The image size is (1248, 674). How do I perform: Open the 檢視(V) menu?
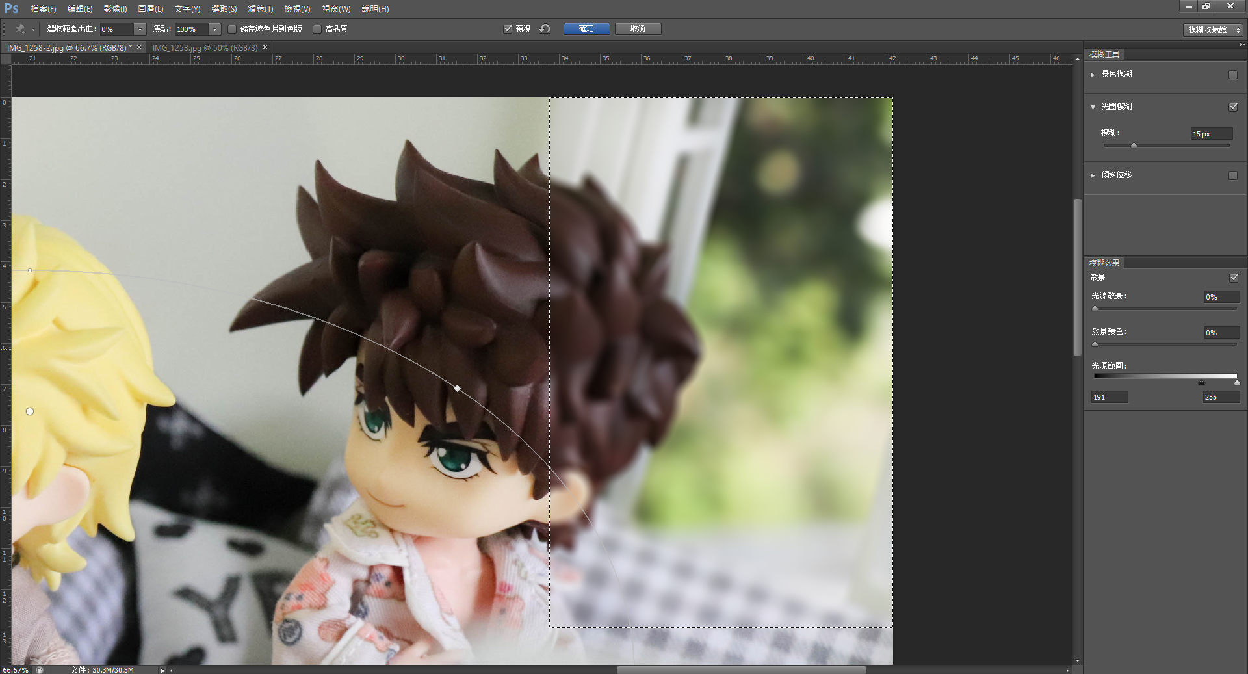pos(298,9)
